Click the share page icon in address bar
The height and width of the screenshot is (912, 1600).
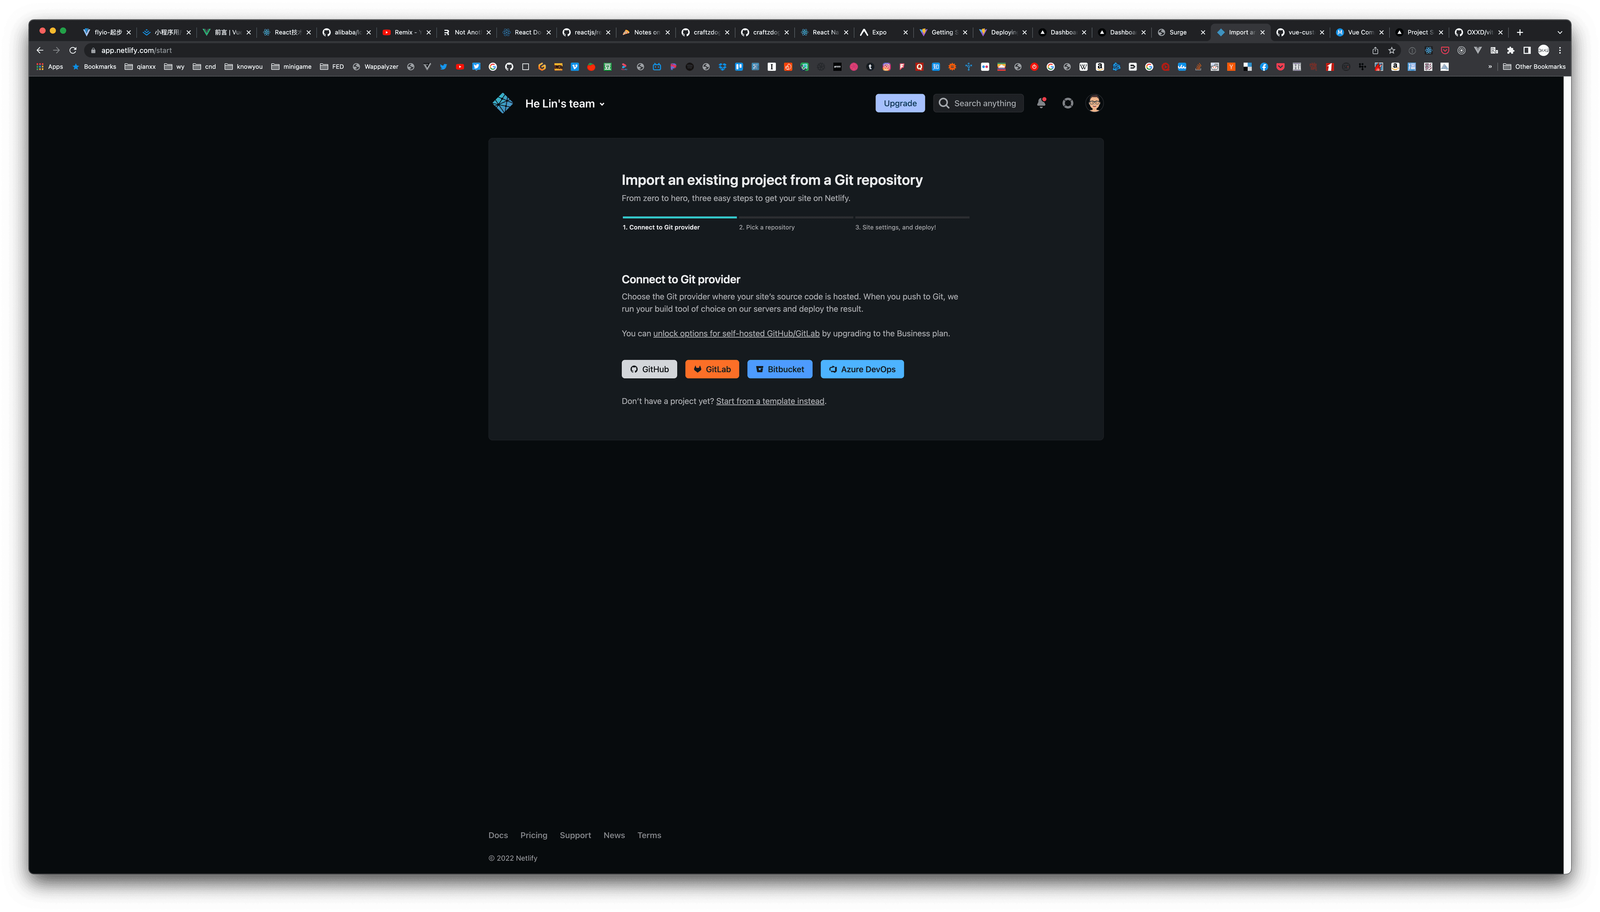coord(1375,50)
